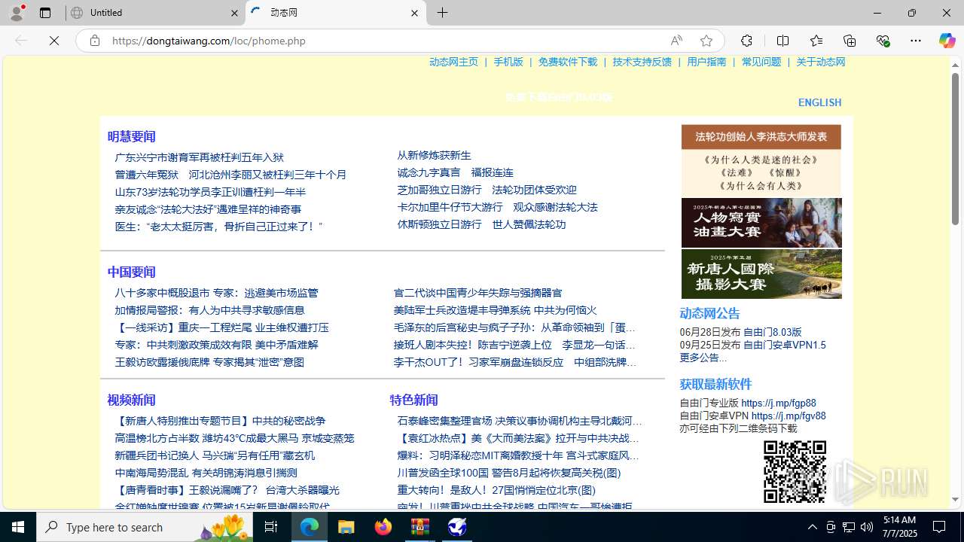Open Browser essentials icon

[x=883, y=41]
